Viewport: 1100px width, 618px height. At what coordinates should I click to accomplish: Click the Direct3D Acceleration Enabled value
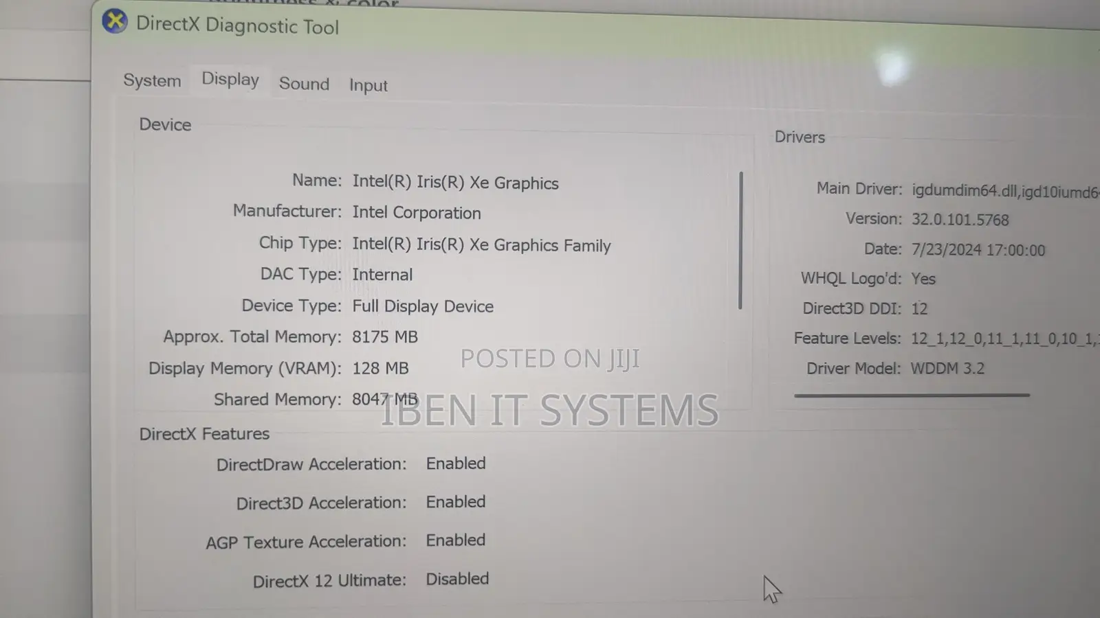pos(456,502)
